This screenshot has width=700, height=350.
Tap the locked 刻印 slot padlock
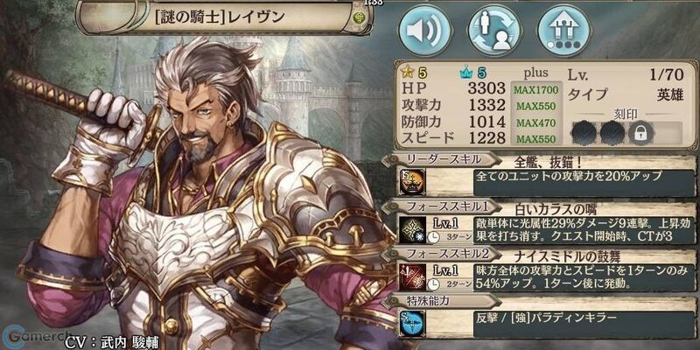coord(641,133)
